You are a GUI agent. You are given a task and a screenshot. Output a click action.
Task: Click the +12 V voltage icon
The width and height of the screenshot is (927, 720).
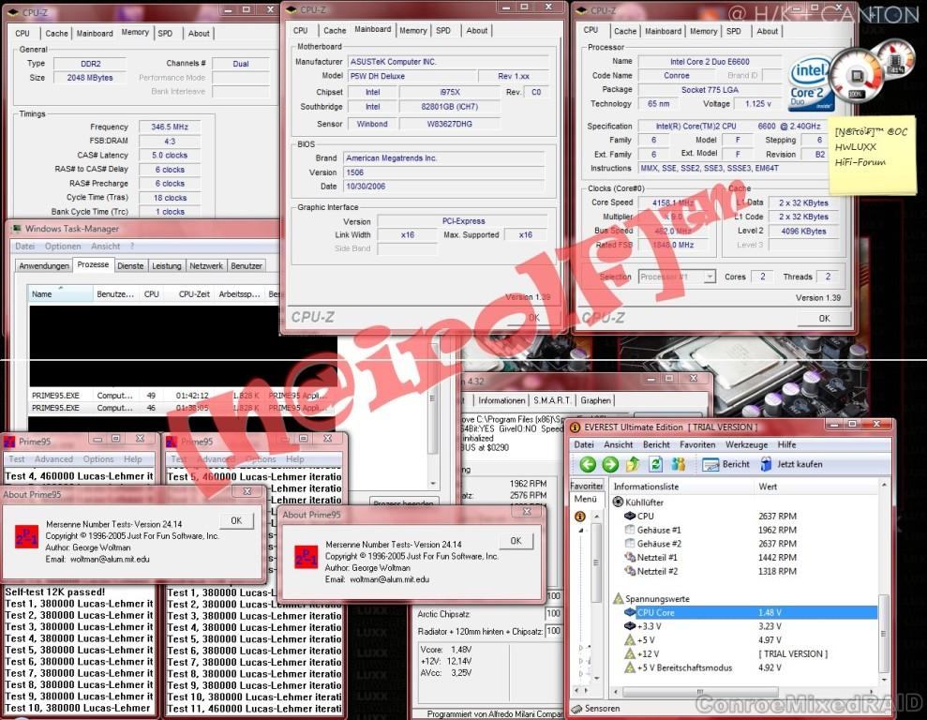[x=630, y=653]
